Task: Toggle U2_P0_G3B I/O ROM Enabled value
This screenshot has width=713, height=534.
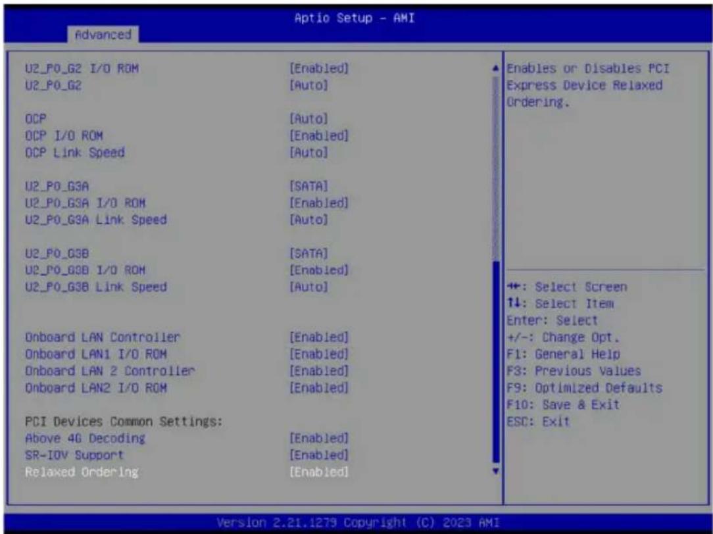Action: click(319, 270)
